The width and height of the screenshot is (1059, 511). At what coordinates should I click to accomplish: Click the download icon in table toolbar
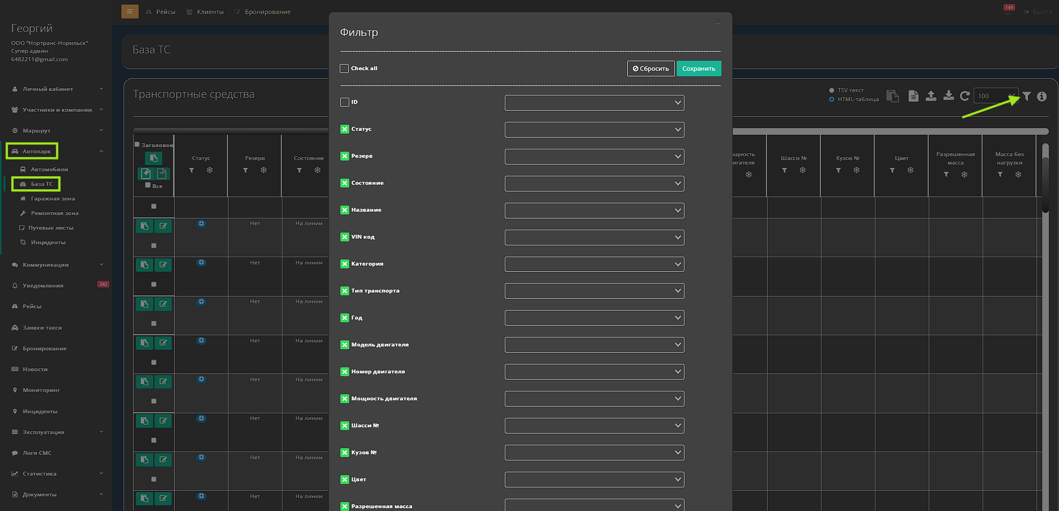coord(948,96)
